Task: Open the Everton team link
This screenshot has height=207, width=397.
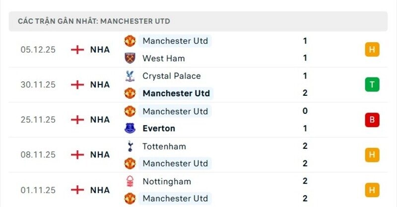Action: 159,129
